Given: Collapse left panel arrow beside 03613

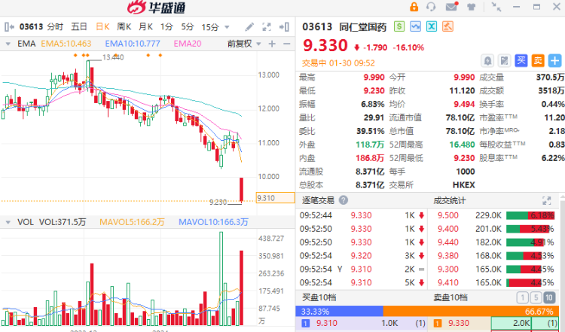Looking at the screenshot, I should click(9, 26).
